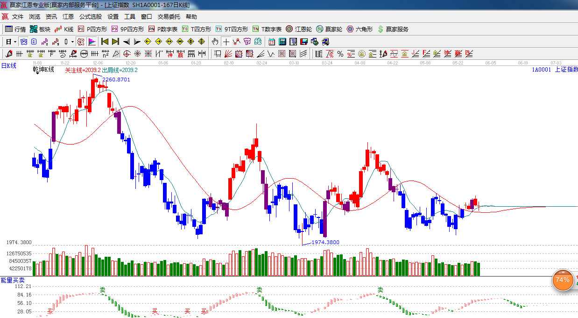Open the 公式选股 menu
578x318 pixels.
pyautogui.click(x=90, y=16)
